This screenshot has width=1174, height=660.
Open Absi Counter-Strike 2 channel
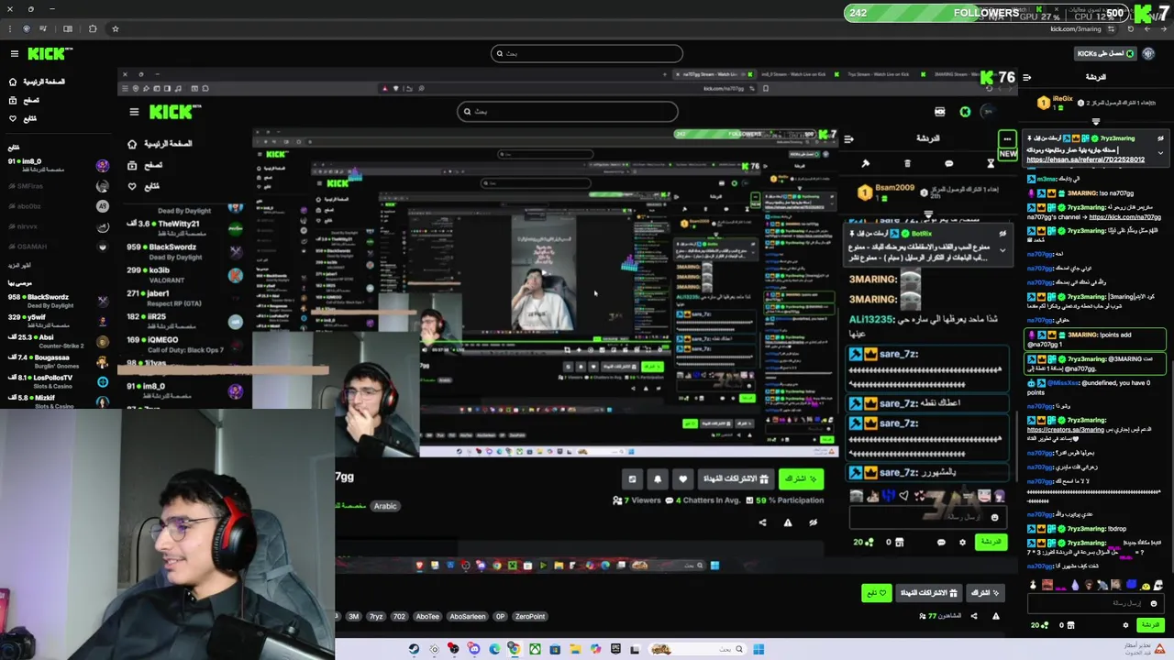[57, 341]
